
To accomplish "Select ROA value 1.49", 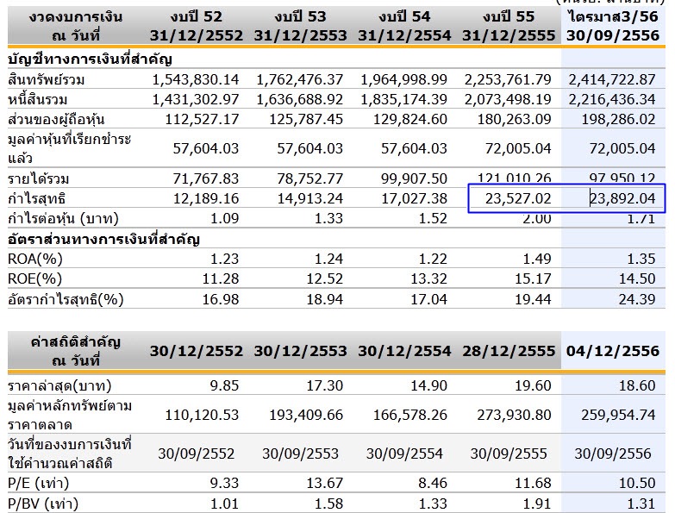I will [x=537, y=259].
